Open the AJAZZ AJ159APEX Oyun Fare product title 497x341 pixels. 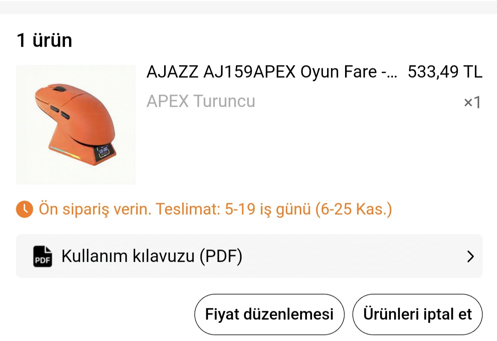pos(271,72)
